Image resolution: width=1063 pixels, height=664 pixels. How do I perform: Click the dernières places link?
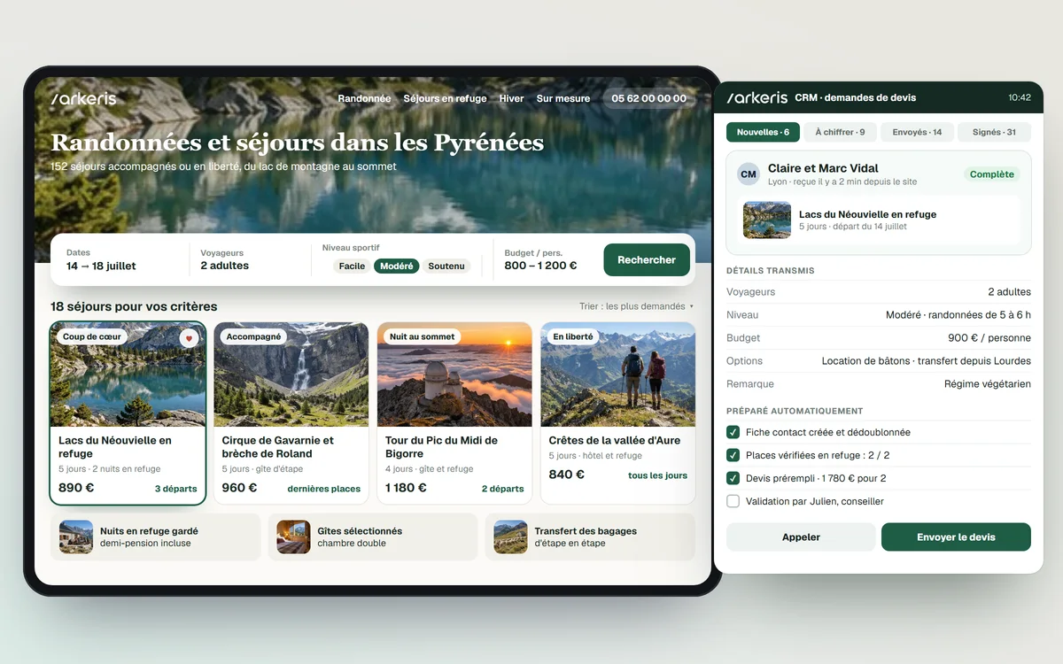click(x=323, y=489)
